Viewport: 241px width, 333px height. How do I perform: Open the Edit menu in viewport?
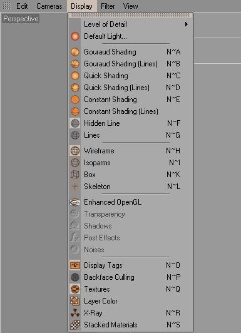(22, 6)
